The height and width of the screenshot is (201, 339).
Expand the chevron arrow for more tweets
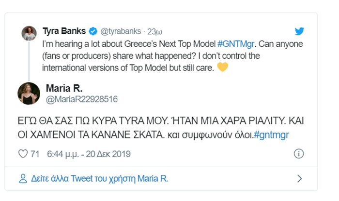(x=299, y=179)
